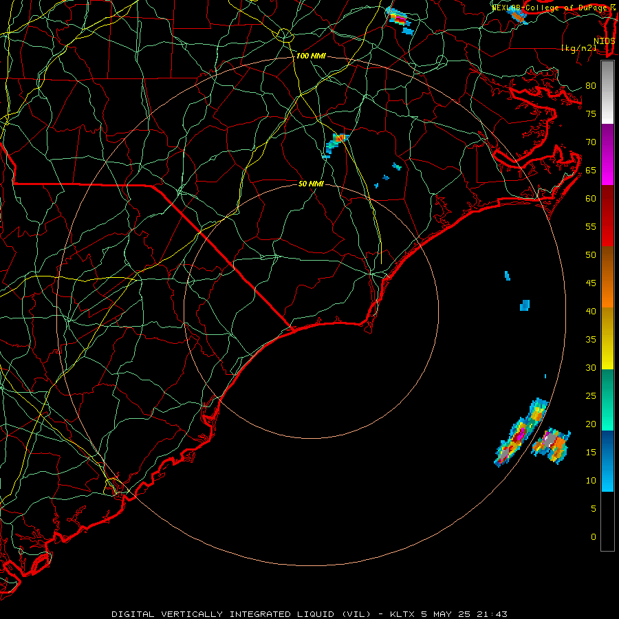Click the 10 value on the color scale
Viewport: 619px width, 619px height.
591,481
